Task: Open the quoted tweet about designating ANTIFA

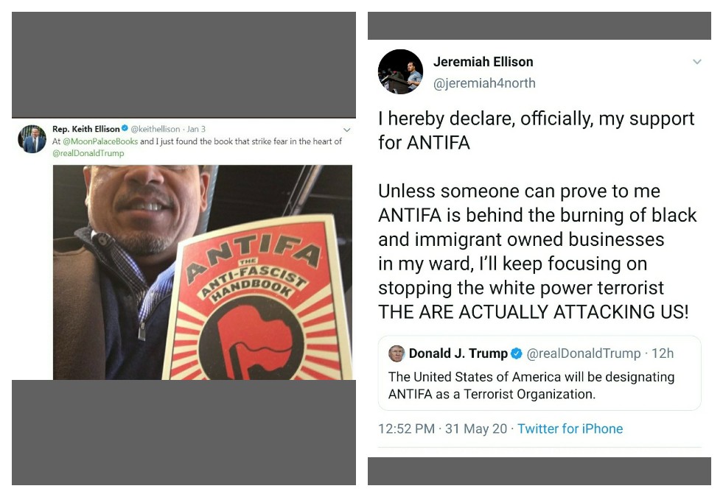Action: (539, 373)
